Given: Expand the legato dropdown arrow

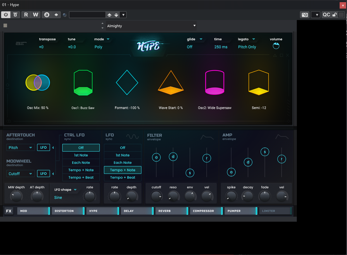Looking at the screenshot, I should pos(253,39).
